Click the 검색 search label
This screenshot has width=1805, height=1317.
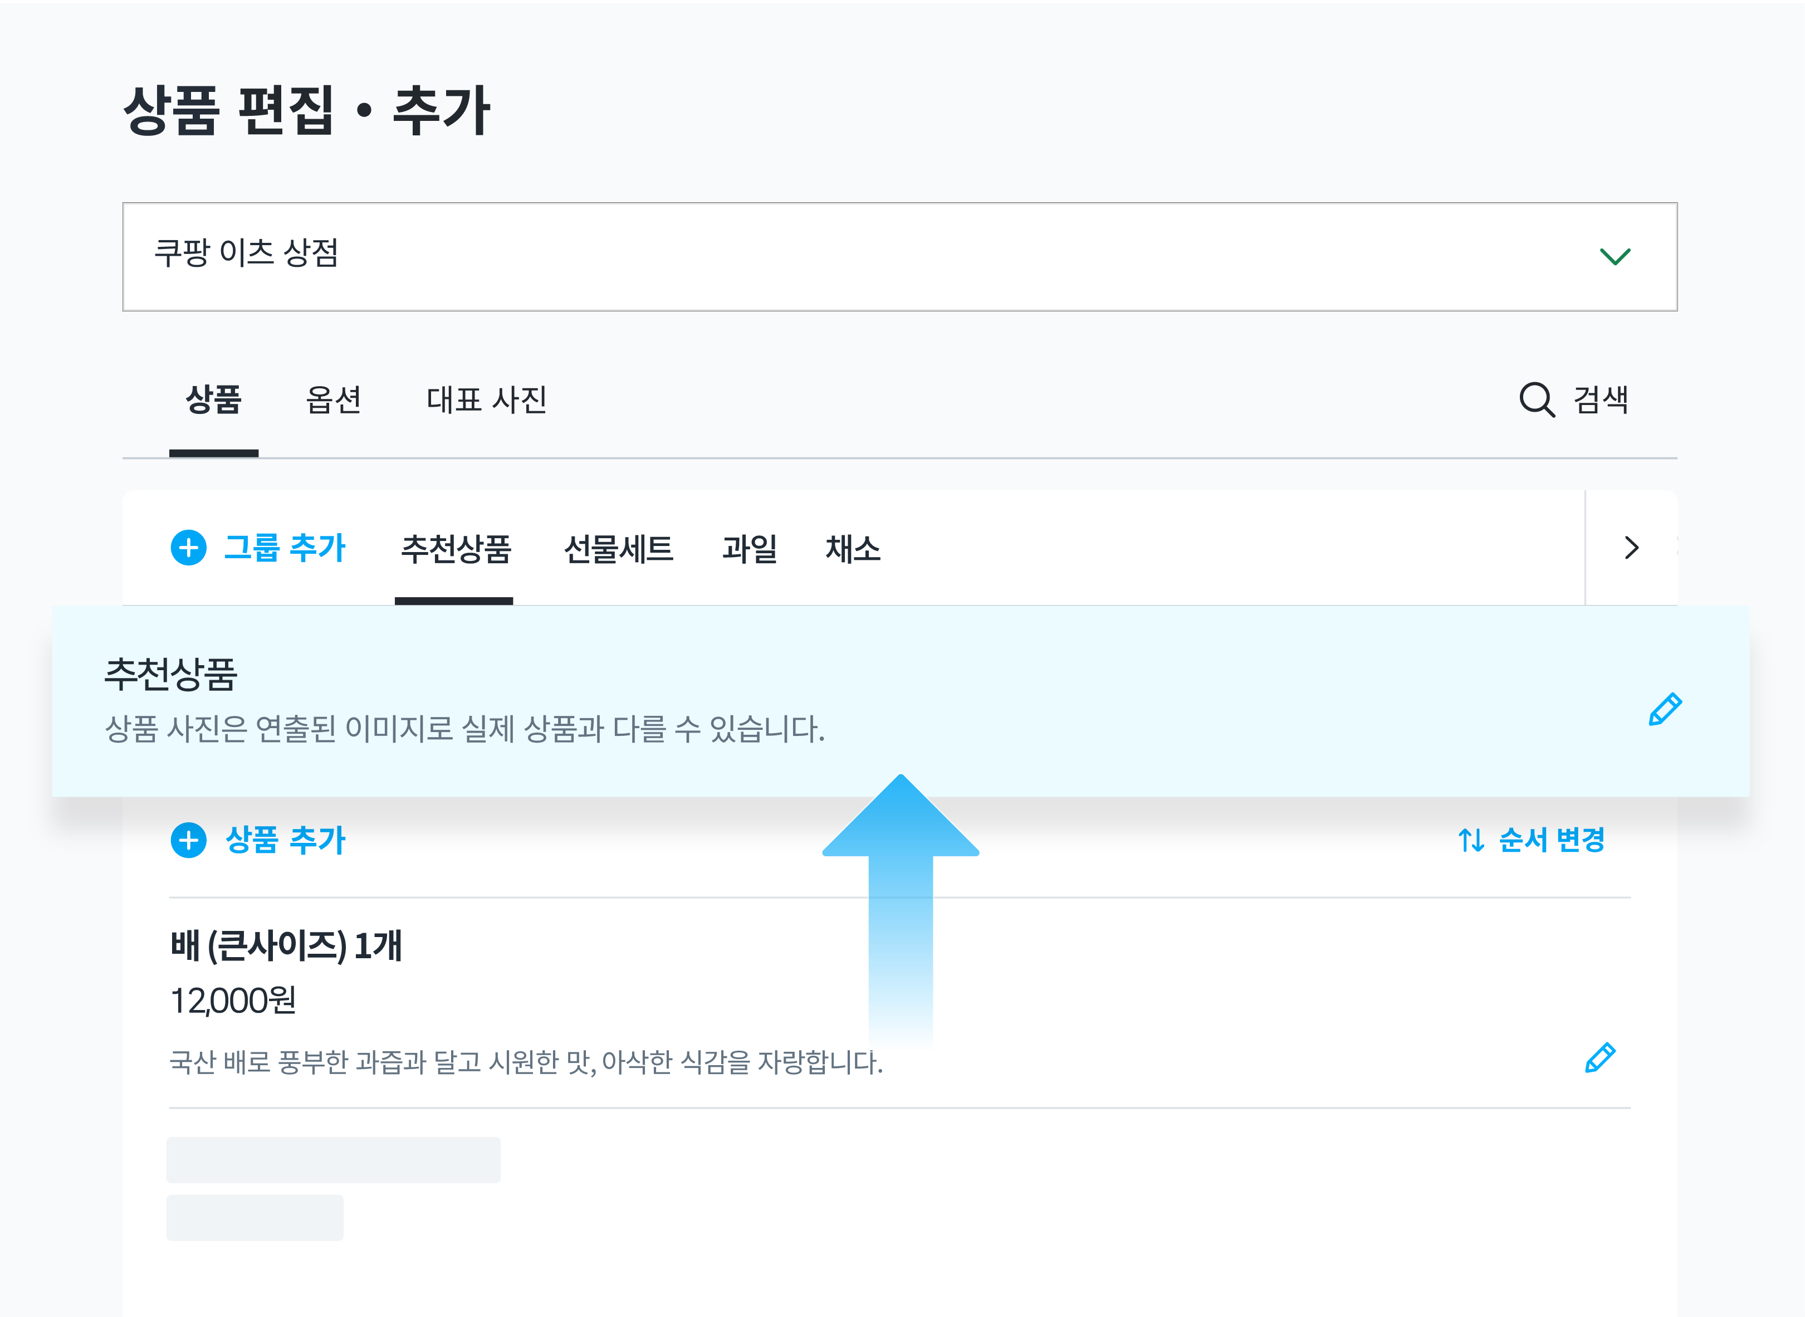(x=1600, y=400)
